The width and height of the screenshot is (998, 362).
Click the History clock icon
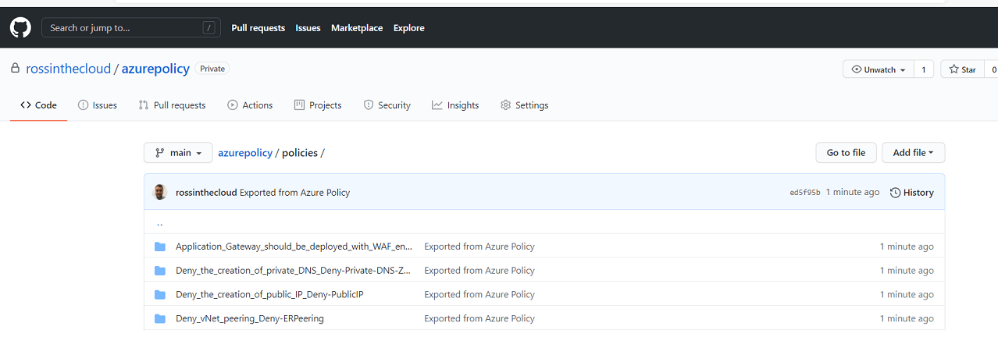895,192
